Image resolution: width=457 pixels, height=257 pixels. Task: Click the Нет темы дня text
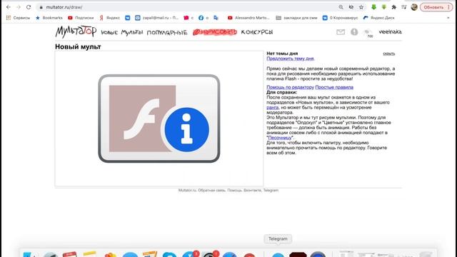pyautogui.click(x=282, y=54)
